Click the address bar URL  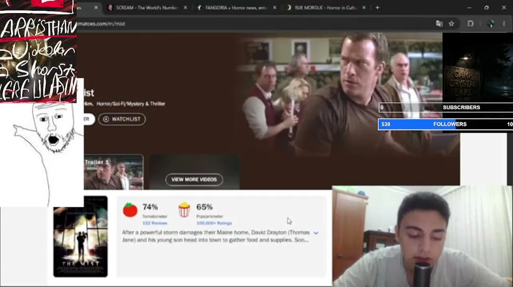point(101,24)
